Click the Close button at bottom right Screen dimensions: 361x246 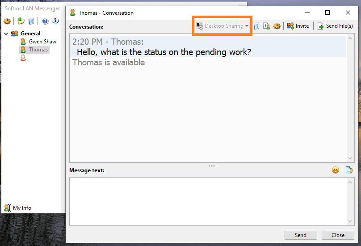point(338,235)
